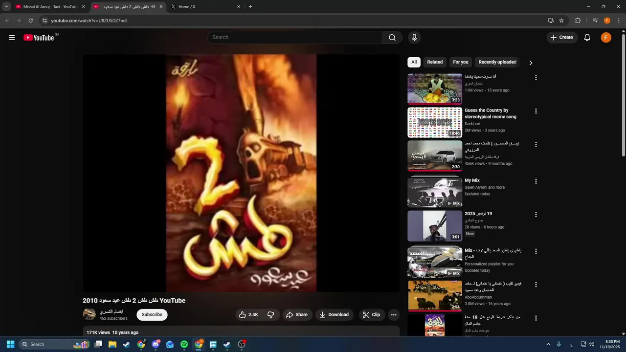The image size is (626, 352).
Task: Open more actions ellipsis under video
Action: coord(394,315)
